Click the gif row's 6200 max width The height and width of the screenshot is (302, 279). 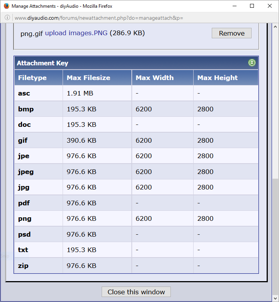tap(143, 140)
